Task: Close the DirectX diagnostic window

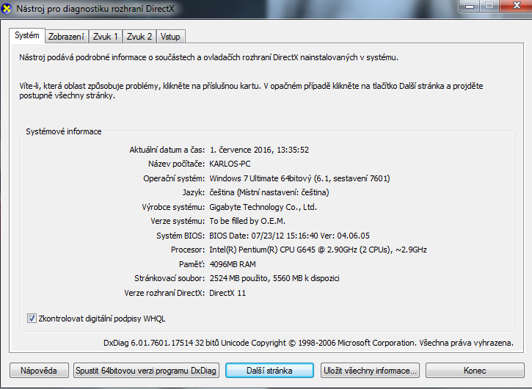Action: pos(517,5)
